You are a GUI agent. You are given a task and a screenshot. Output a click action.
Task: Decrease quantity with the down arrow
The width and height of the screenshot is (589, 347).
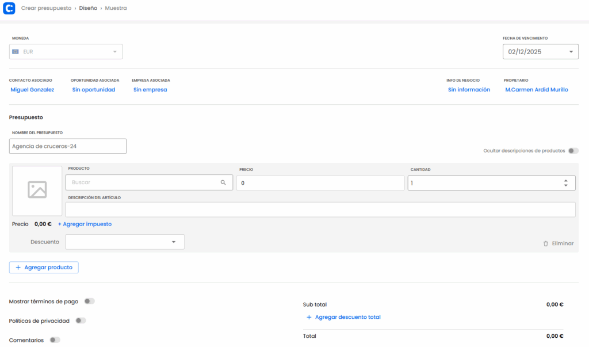click(x=566, y=185)
